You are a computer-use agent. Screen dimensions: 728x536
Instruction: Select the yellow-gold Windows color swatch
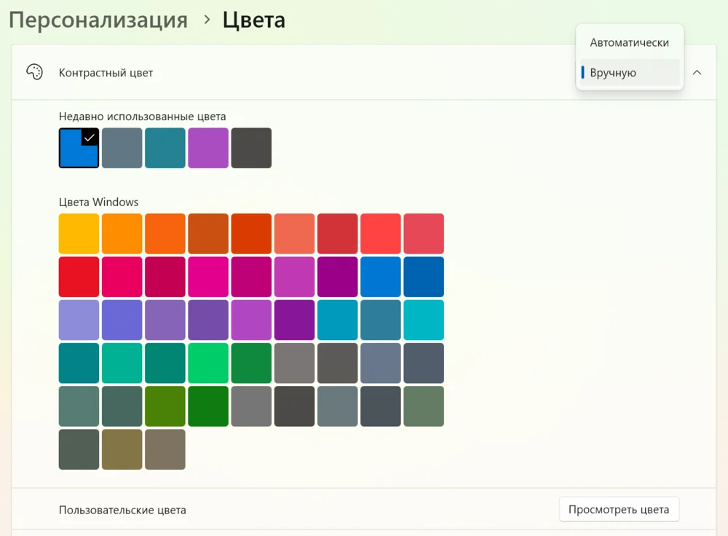(x=79, y=234)
